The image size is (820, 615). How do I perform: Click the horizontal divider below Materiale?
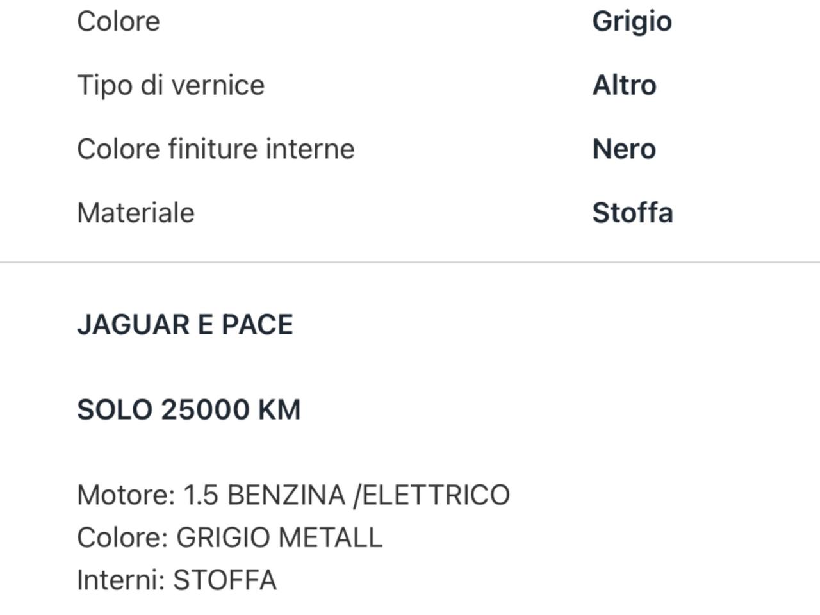[410, 262]
